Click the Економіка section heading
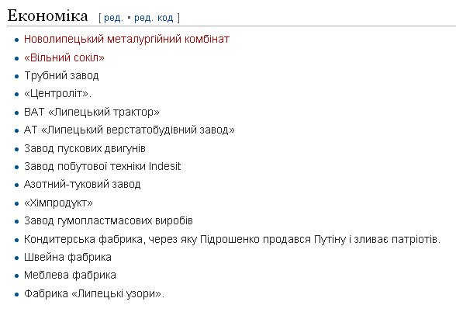Viewport: 456px width, 312px height. (x=47, y=16)
